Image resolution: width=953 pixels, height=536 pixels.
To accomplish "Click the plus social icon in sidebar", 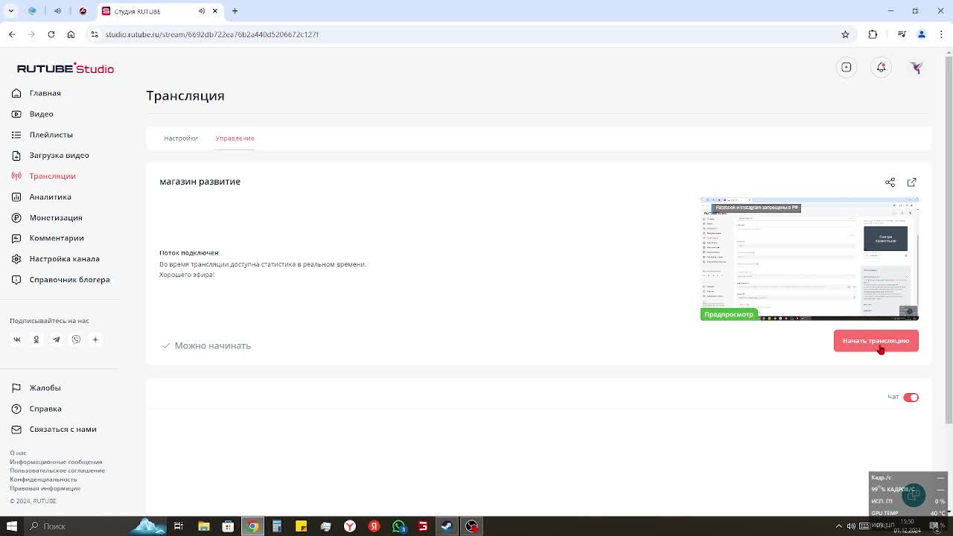I will coord(95,339).
